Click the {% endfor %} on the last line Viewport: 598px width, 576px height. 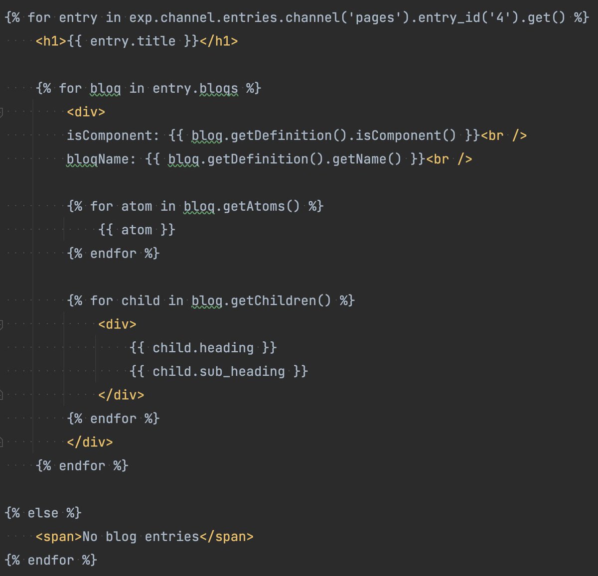click(51, 560)
